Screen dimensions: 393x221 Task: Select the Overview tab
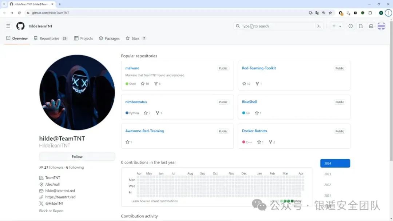17,38
